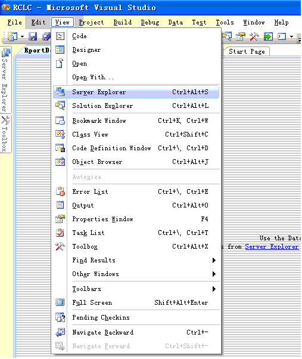Click the Properties toolbar icon
Image resolution: width=302 pixels, height=359 pixels.
click(240, 36)
